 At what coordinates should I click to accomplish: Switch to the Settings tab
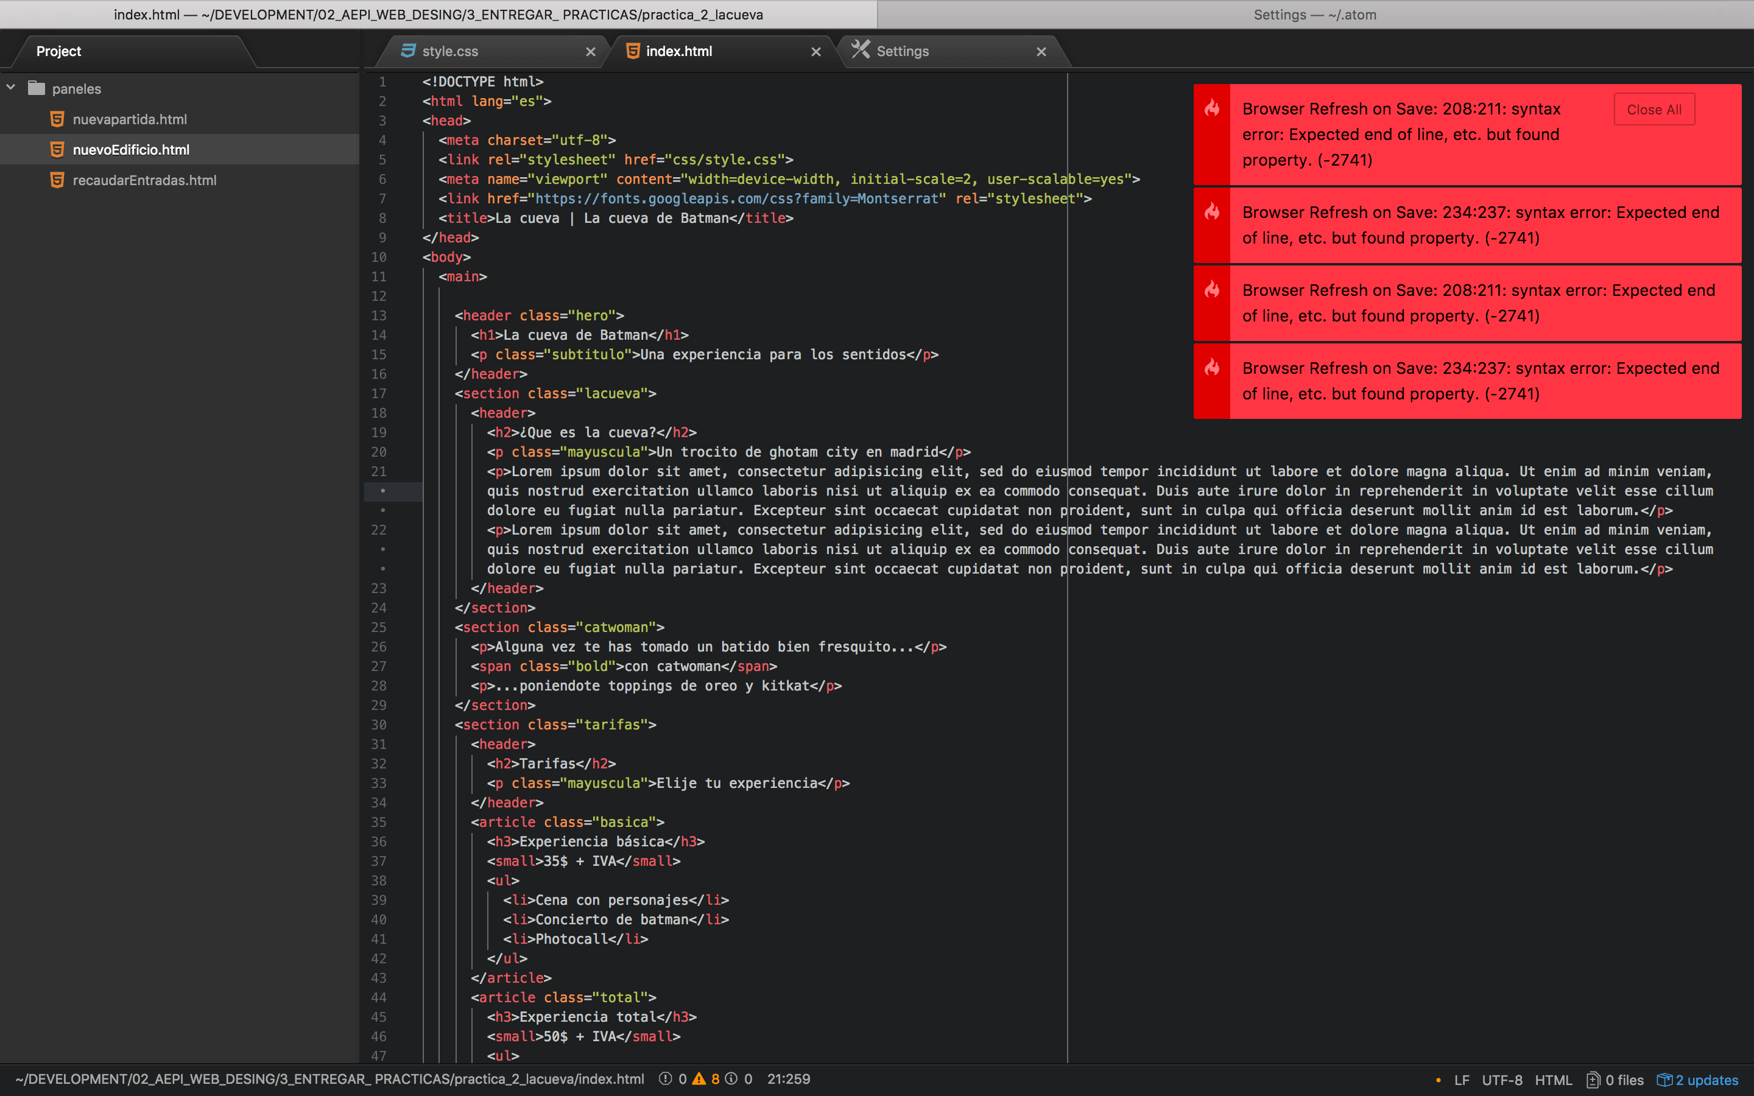903,52
